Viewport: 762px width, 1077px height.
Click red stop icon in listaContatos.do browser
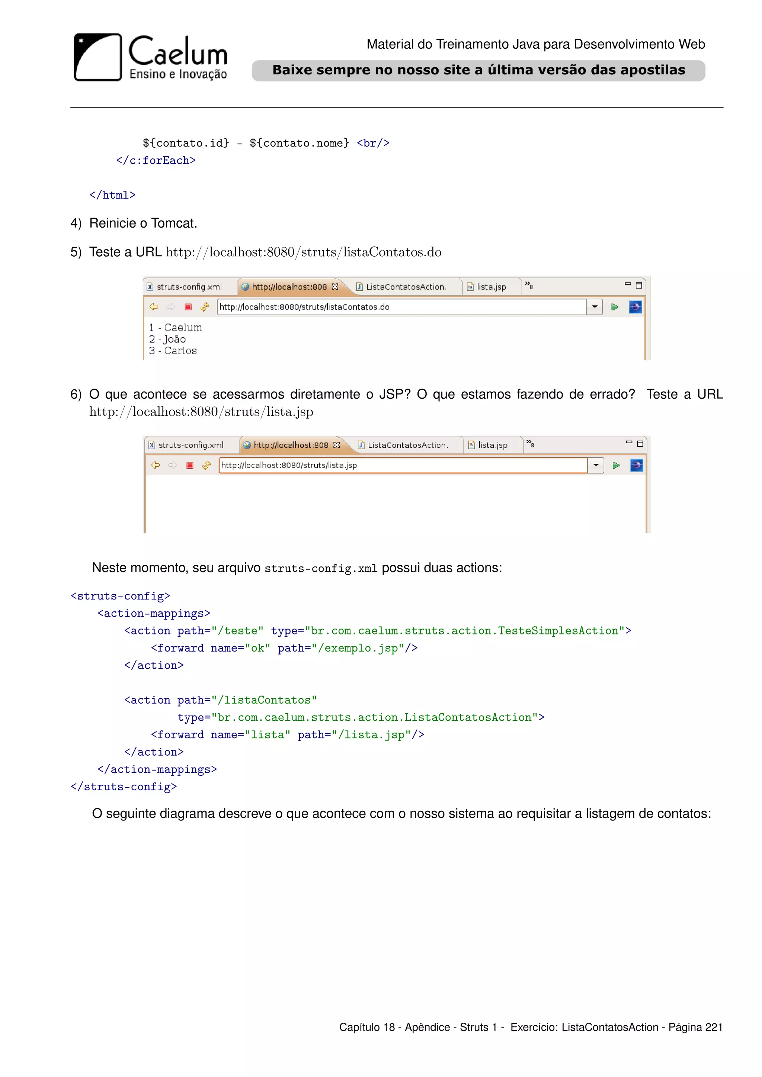pyautogui.click(x=188, y=307)
